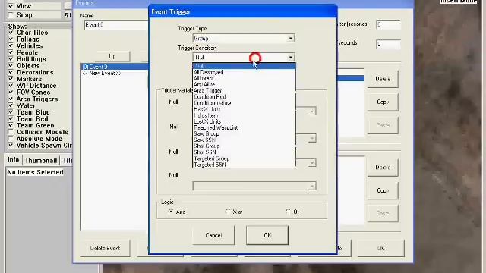Toggle Team Blue checkbox
Image resolution: width=486 pixels, height=273 pixels.
[11, 112]
